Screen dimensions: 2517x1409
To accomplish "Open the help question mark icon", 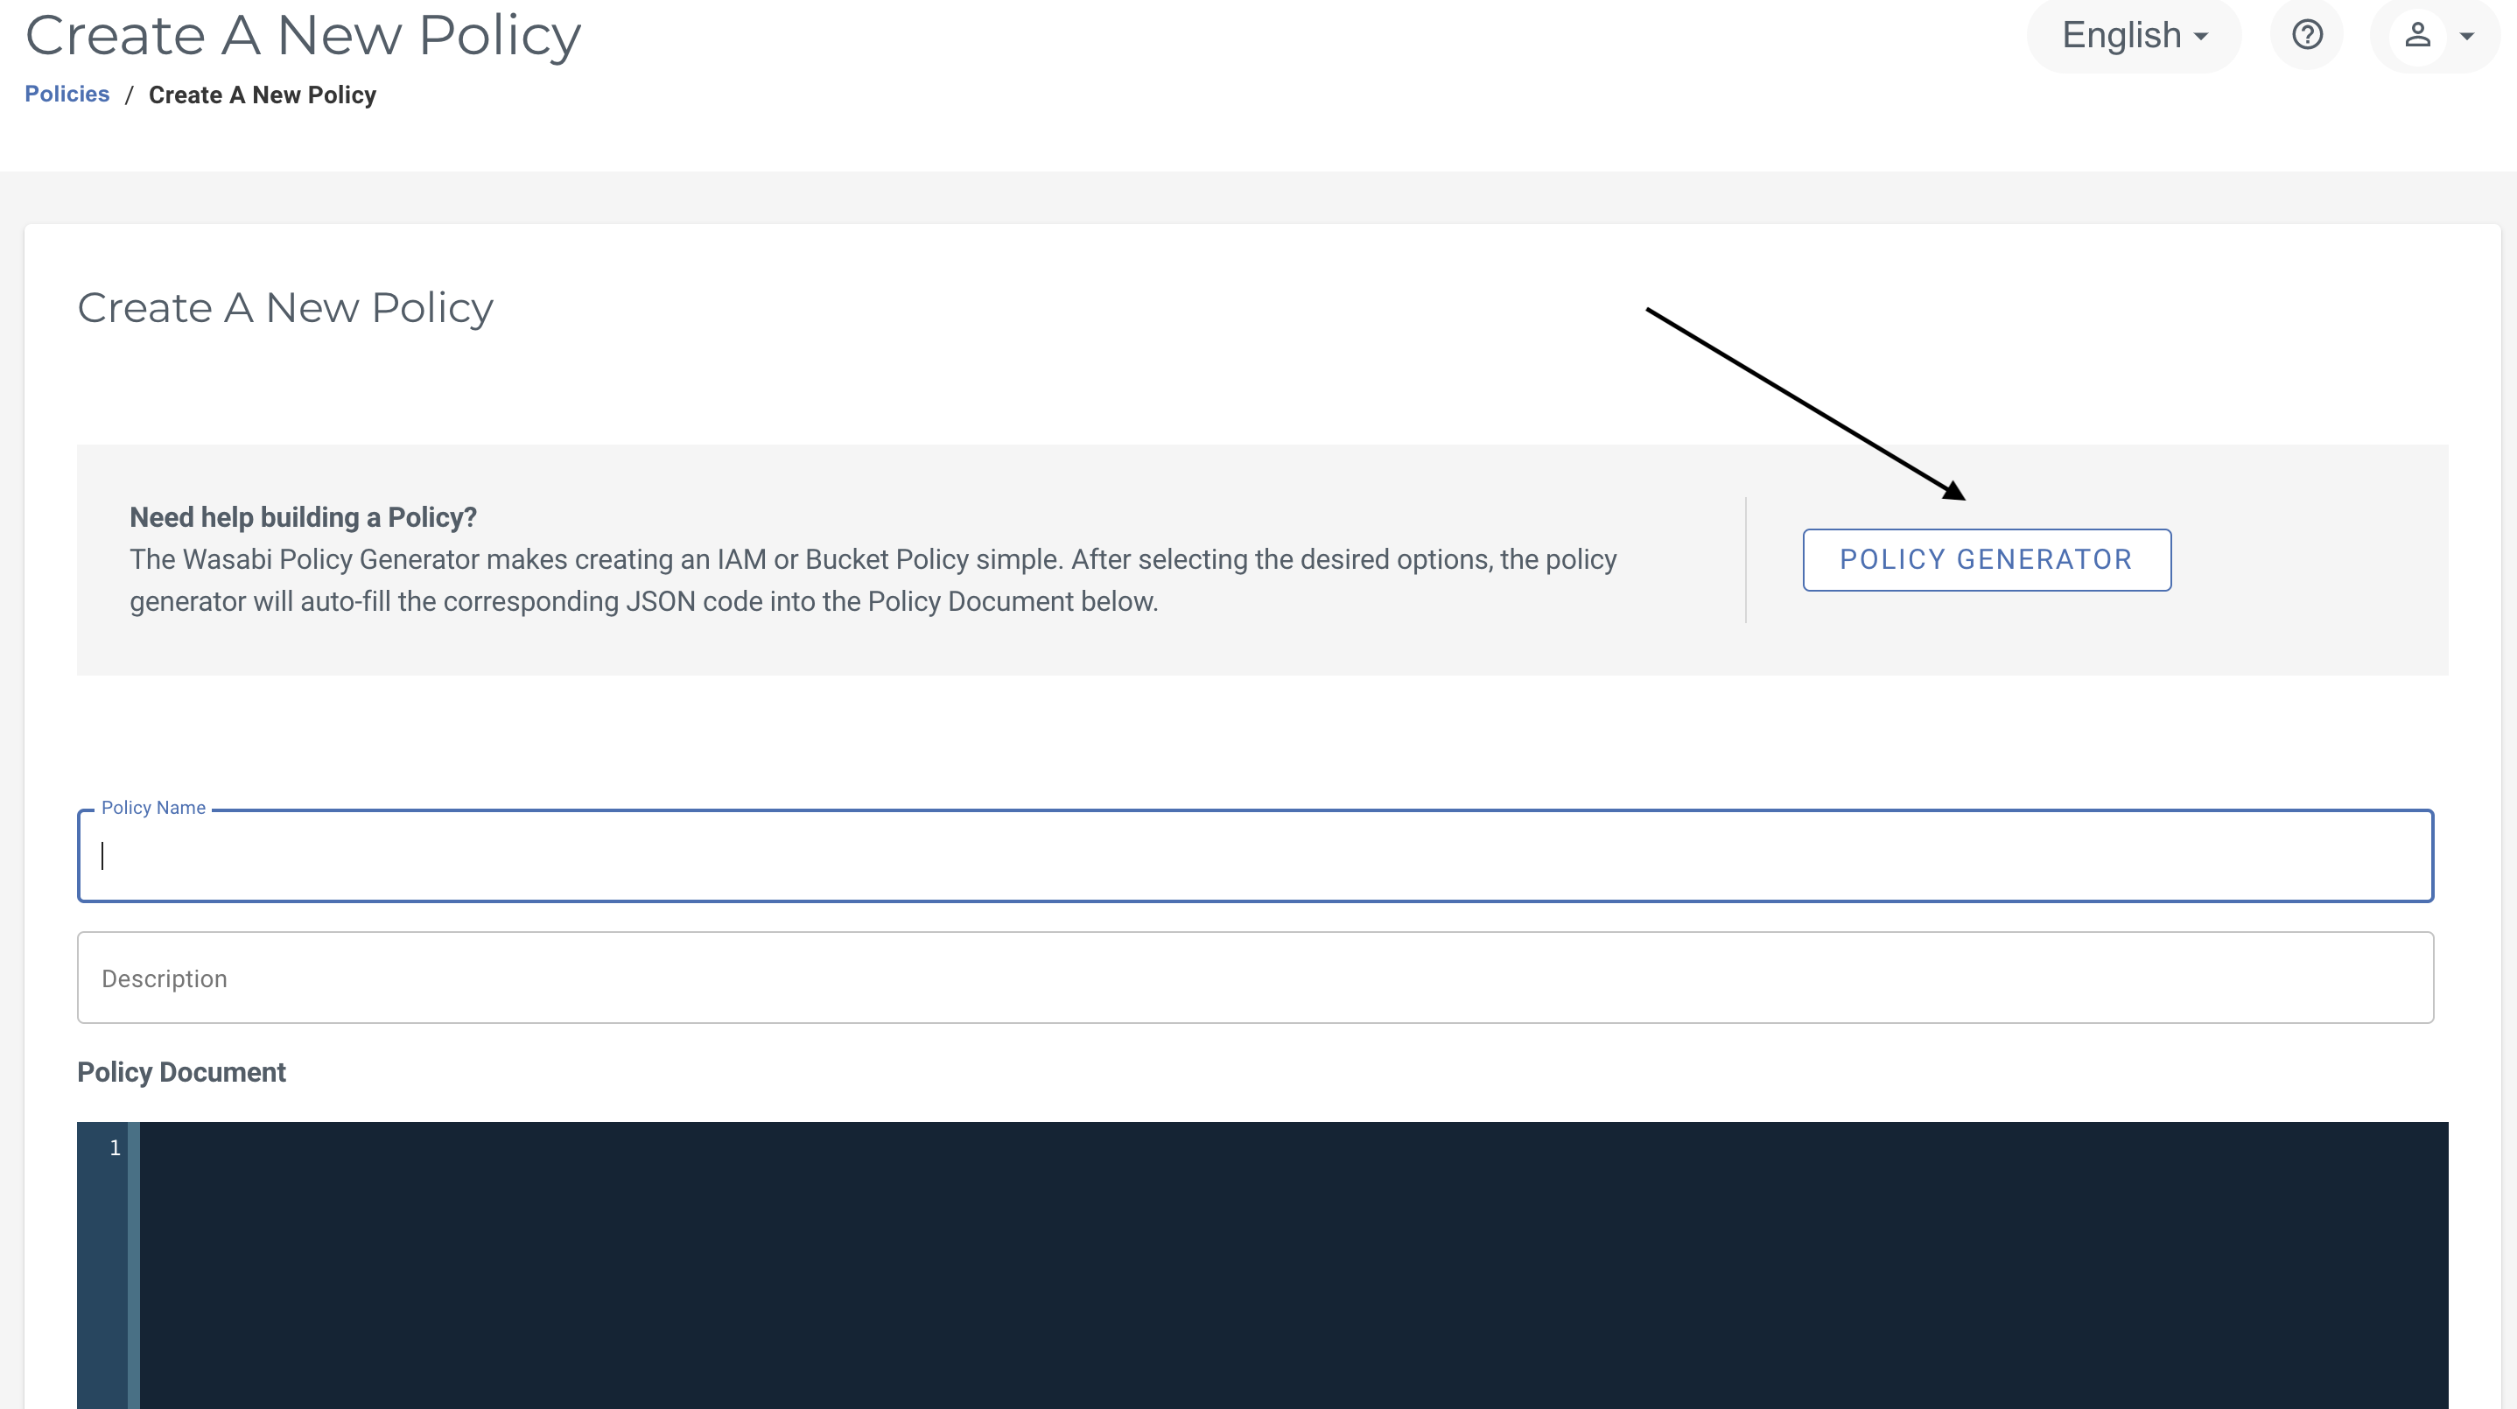I will coord(2307,35).
